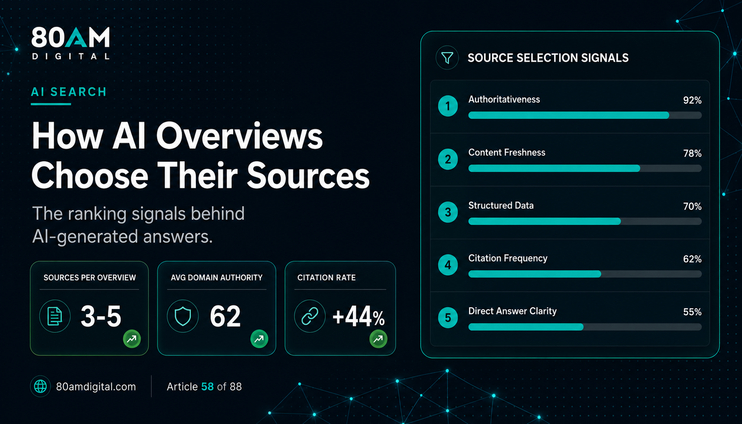Viewport: 742px width, 424px height.
Task: Click the Direct Answer Clarity progress bar
Action: pyautogui.click(x=585, y=327)
